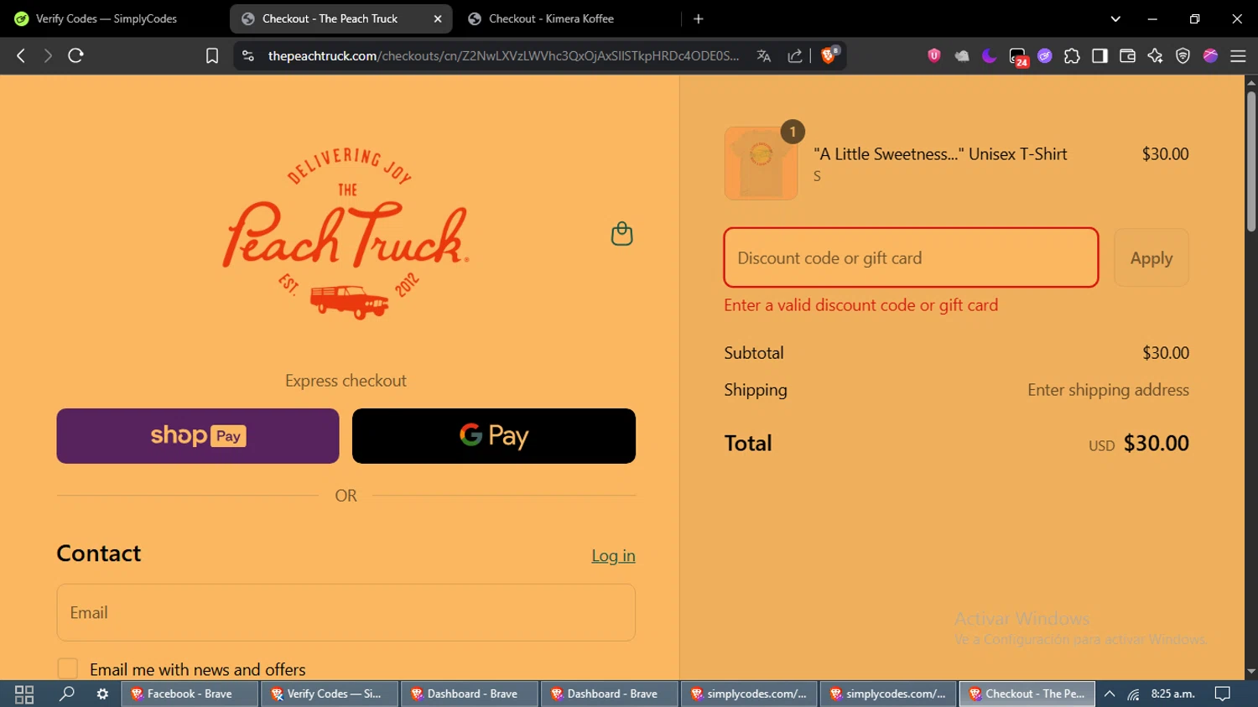Open site information icon in address bar
Viewport: 1258px width, 707px height.
[247, 55]
